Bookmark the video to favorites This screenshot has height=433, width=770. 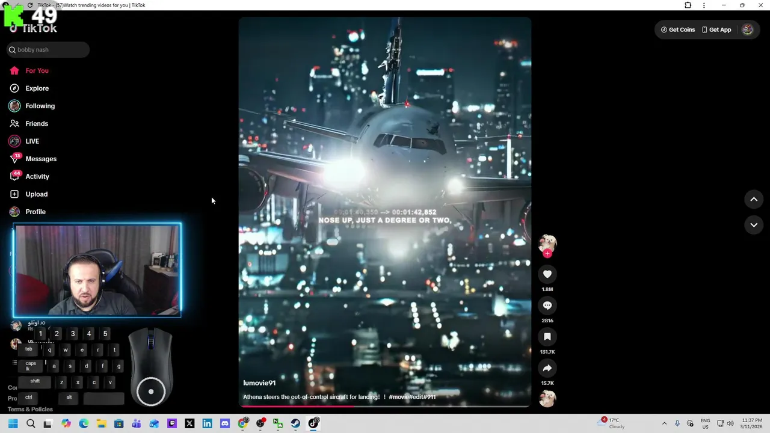(547, 337)
